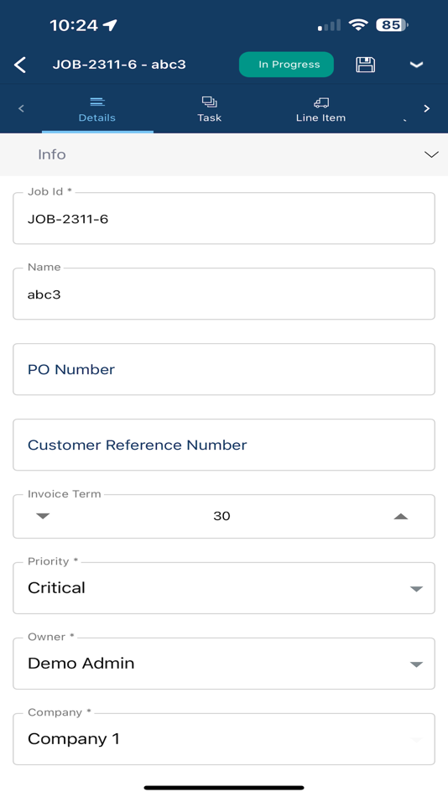Switch to the Line Item tab

click(320, 109)
